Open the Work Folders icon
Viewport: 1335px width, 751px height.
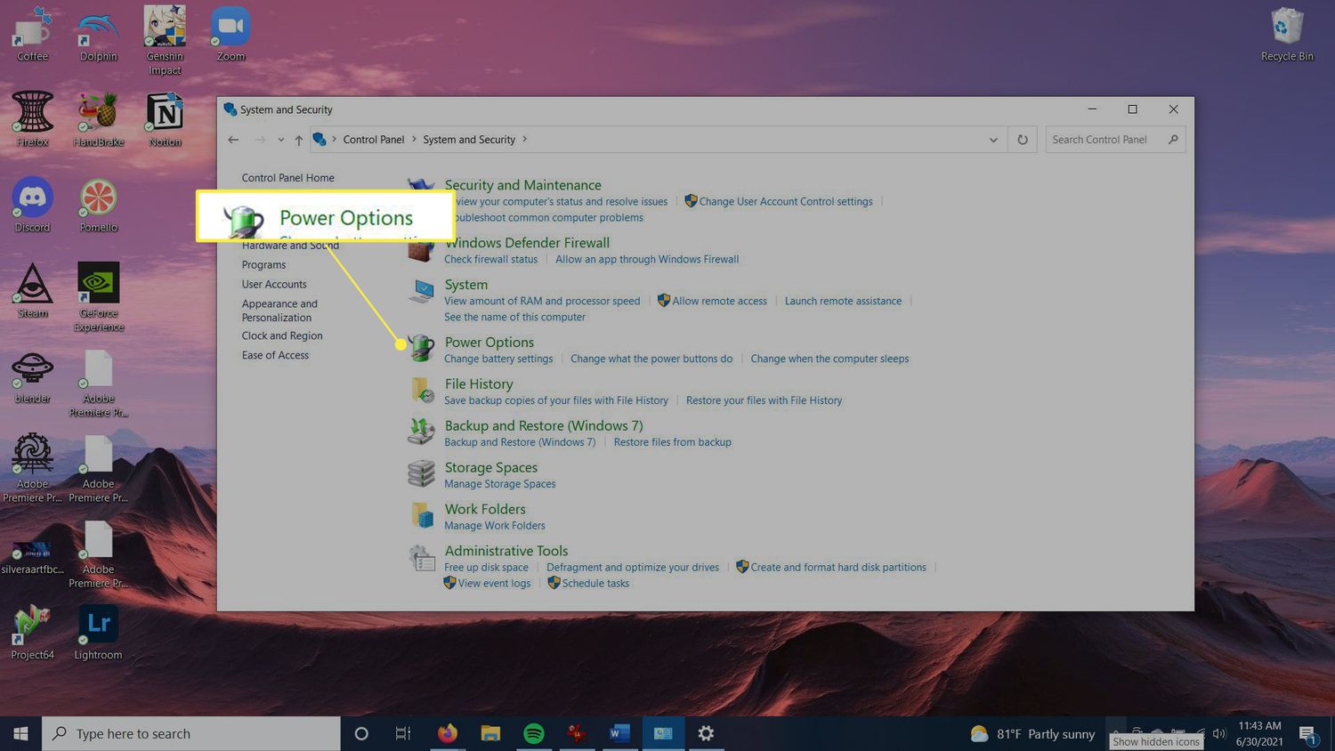421,516
